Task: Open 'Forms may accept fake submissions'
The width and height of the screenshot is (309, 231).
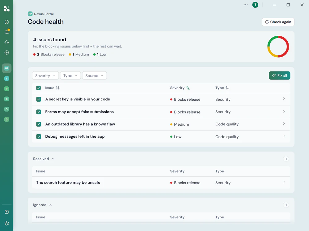Action: point(79,112)
